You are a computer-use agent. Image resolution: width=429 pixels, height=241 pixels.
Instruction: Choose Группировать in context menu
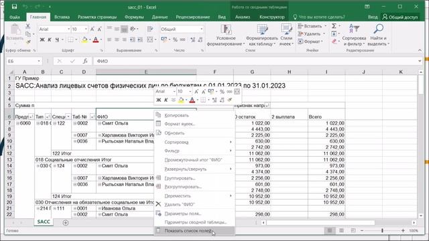tap(194, 178)
